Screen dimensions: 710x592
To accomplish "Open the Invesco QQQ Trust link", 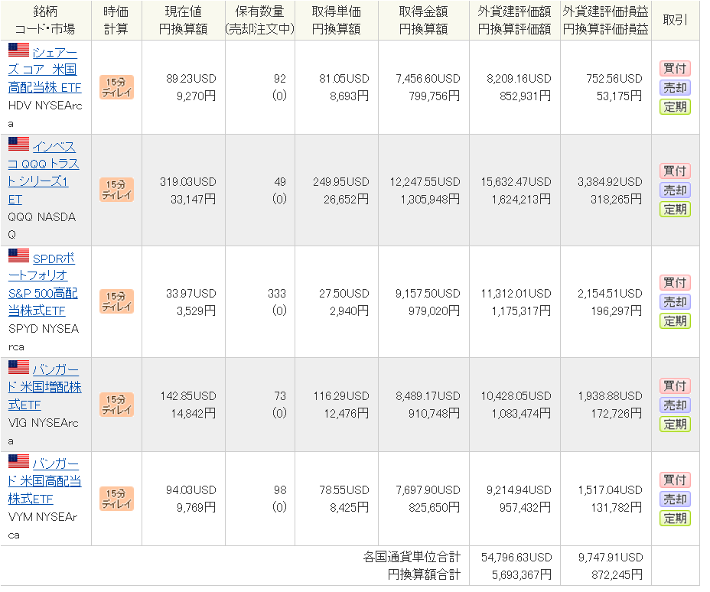I will coord(44,173).
